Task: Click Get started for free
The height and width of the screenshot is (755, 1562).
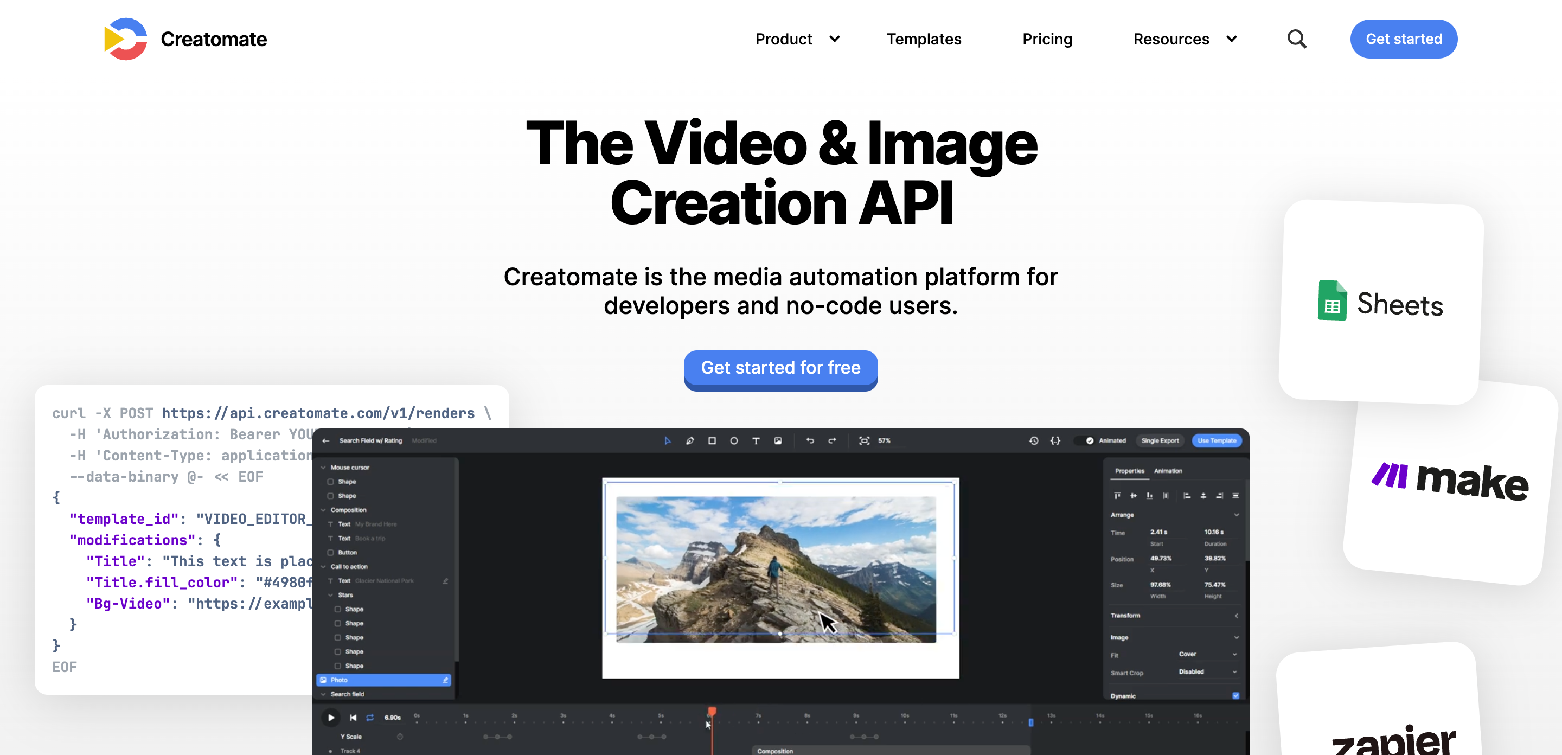Action: (x=780, y=368)
